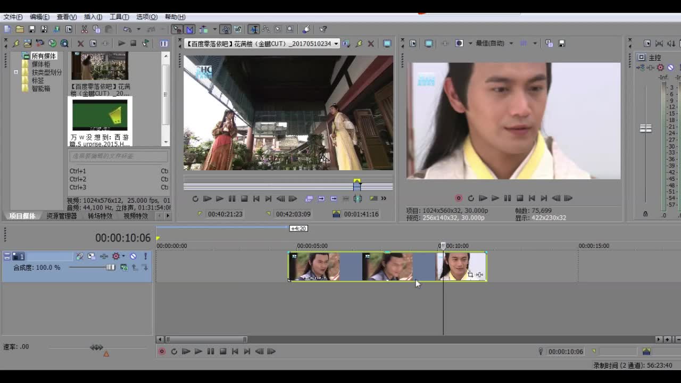Click the Import media icon in Project Media
Image resolution: width=681 pixels, height=383 pixels.
[x=28, y=44]
